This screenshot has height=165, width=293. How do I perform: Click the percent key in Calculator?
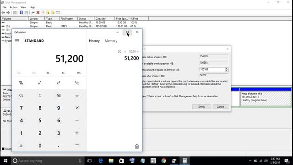[x=21, y=83]
